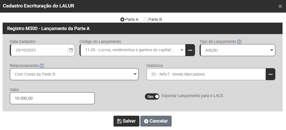Open the Tipo de Lançamento dropdown
Viewport: 286px width, 130px height.
click(x=237, y=50)
